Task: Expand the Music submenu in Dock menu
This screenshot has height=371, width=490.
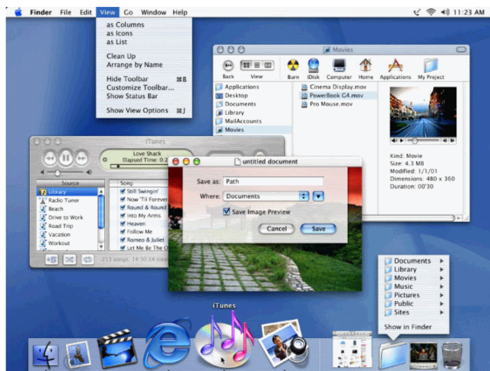Action: coord(441,287)
